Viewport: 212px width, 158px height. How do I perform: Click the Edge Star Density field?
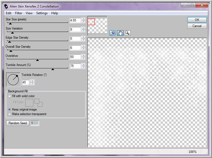(75, 39)
